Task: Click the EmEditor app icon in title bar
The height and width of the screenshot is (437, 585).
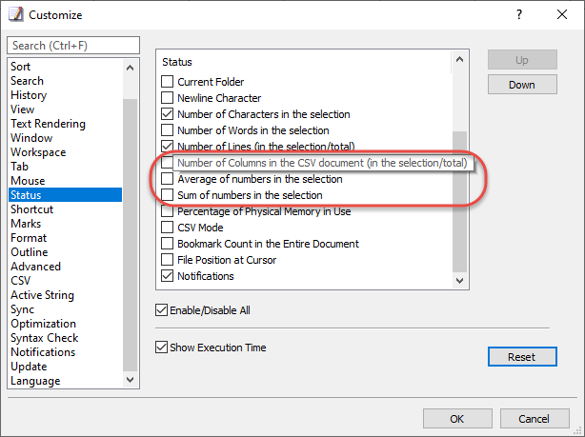Action: click(15, 14)
